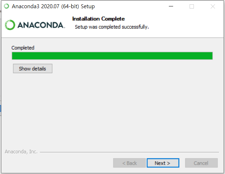Click the full green progress bar
Viewport: 225px width, 174px height.
[x=112, y=56]
